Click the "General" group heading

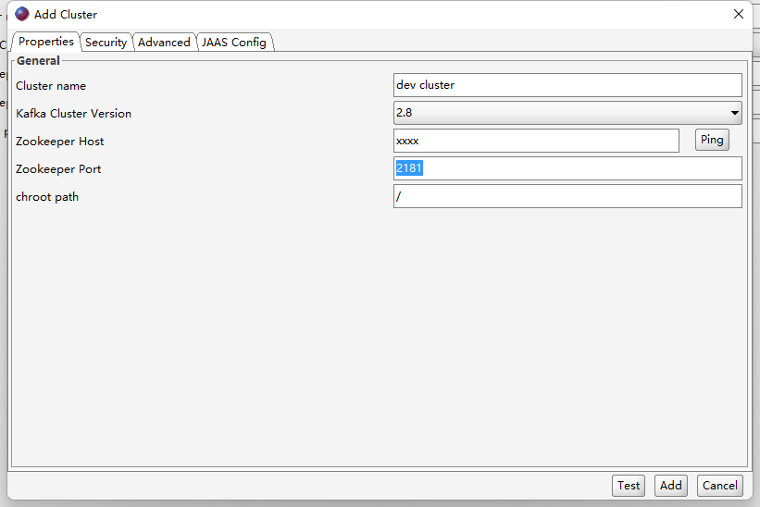[x=38, y=61]
